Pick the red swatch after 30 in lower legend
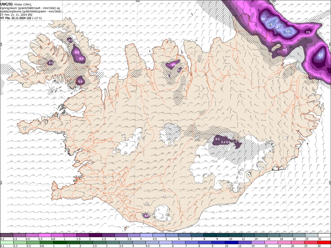The image size is (331, 248). (x=324, y=242)
